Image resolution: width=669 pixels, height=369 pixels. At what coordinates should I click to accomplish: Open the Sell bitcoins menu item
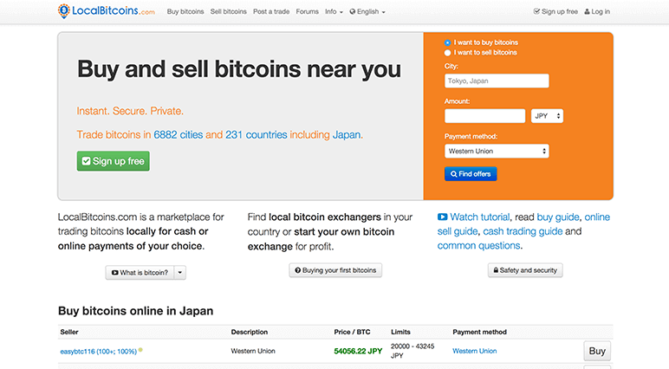228,11
